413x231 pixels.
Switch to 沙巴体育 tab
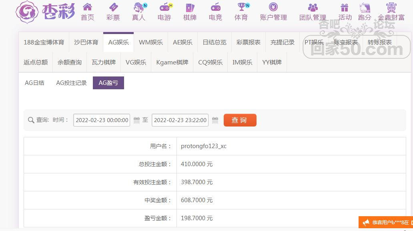point(86,42)
